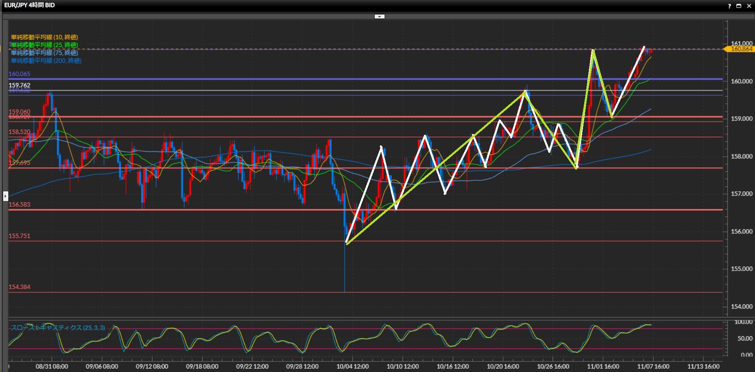Screen dimensions: 755x372
Task: Click the EUR/JPY 4時間 BID title
Action: click(x=30, y=5)
